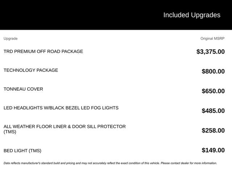Click the Upgrade column header
The image size is (232, 174).
pyautogui.click(x=11, y=38)
